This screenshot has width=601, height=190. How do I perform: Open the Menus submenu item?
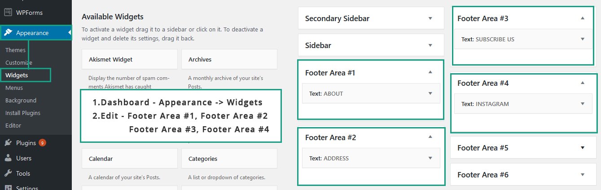pos(14,88)
